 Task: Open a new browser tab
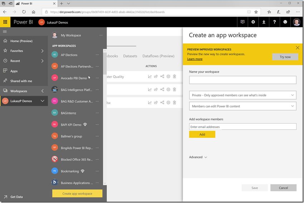[x=62, y=4]
